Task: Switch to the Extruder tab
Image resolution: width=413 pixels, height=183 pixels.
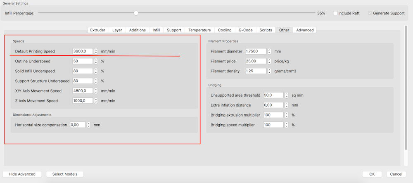Action: click(x=98, y=30)
